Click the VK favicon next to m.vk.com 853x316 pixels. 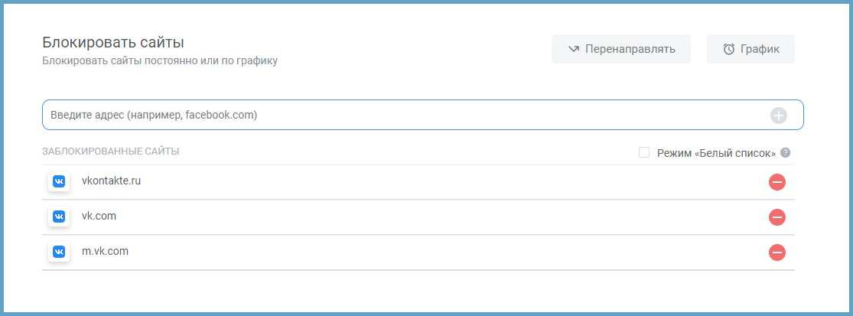59,252
